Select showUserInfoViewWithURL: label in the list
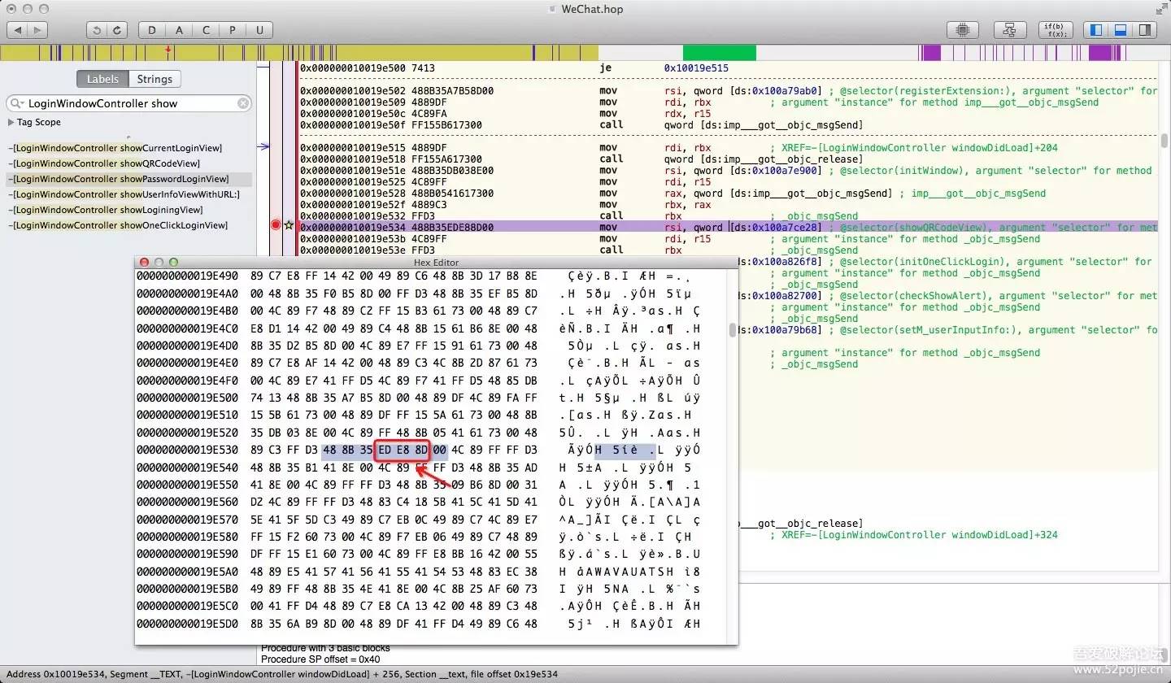The height and width of the screenshot is (683, 1171). pos(125,194)
